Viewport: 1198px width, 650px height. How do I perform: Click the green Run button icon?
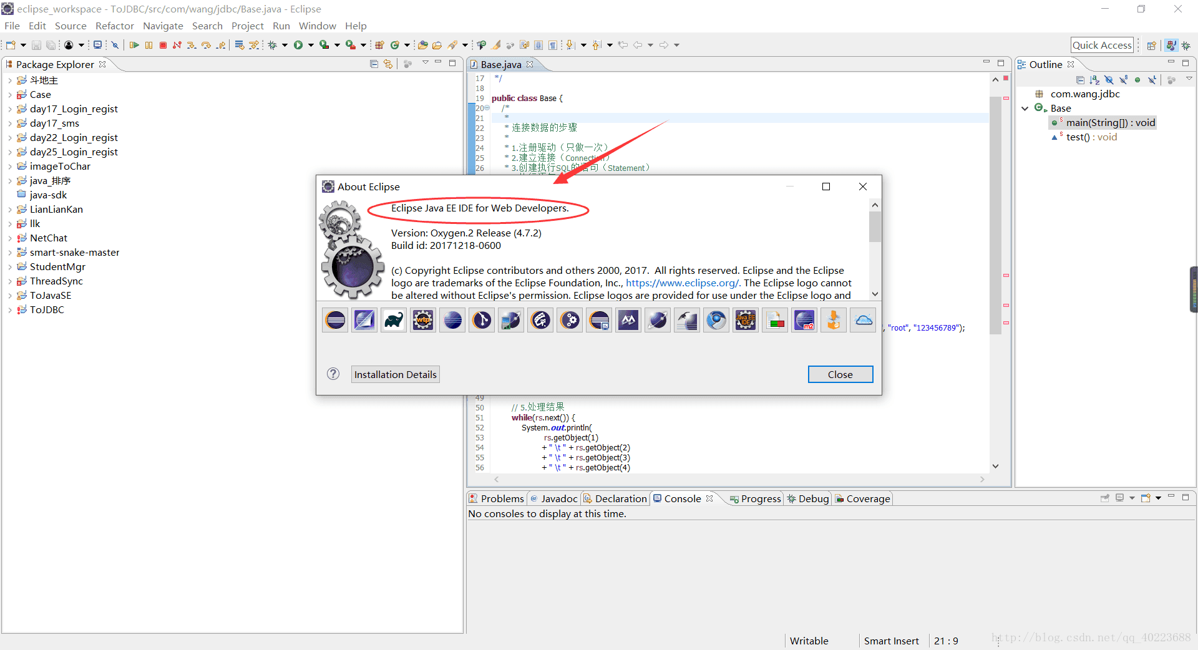pyautogui.click(x=298, y=45)
